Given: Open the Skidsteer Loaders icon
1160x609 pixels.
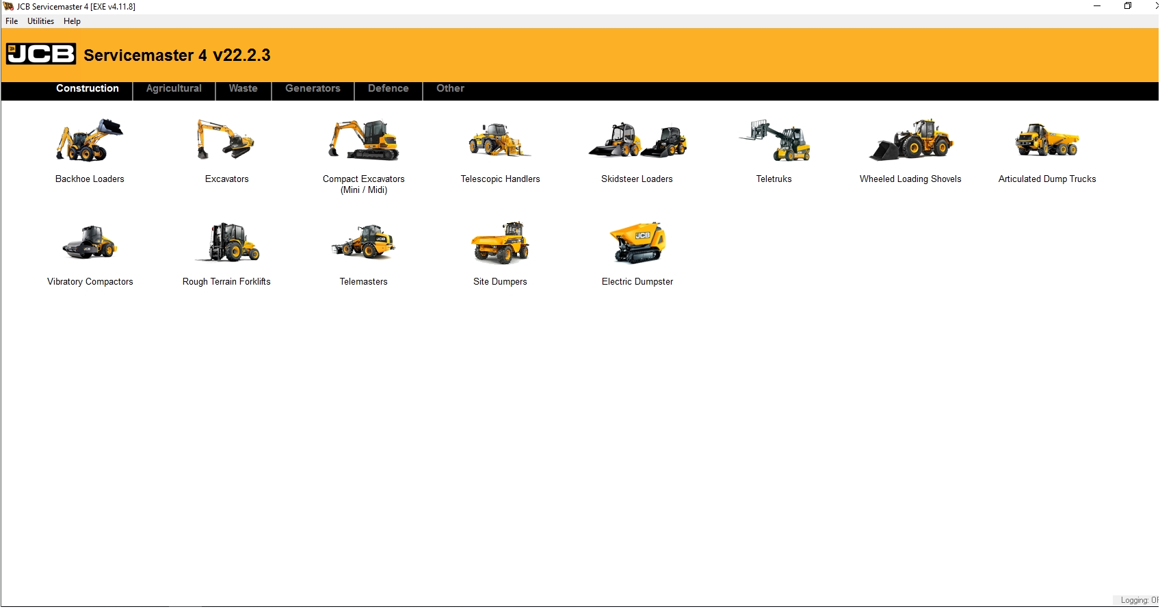Looking at the screenshot, I should click(637, 140).
